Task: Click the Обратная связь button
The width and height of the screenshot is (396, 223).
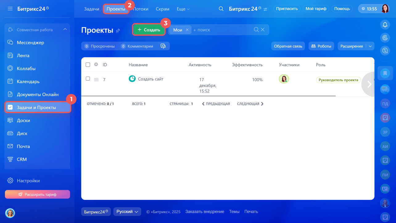Action: (x=288, y=46)
